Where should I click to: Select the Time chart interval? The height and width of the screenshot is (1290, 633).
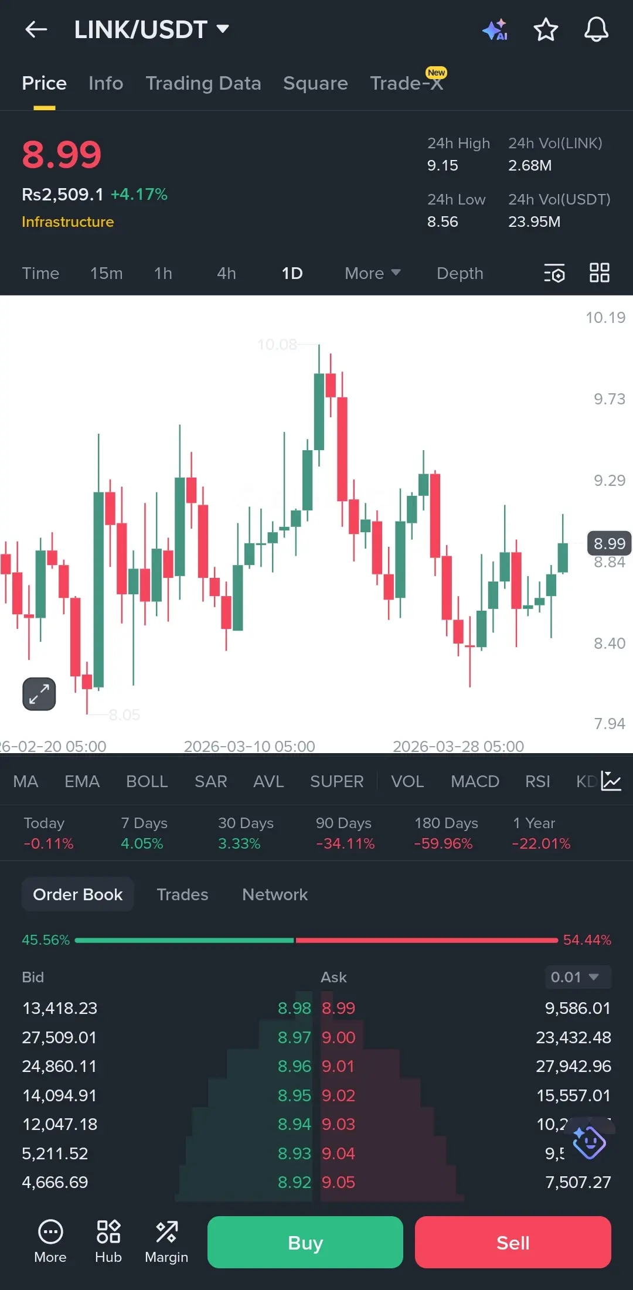[x=40, y=273]
